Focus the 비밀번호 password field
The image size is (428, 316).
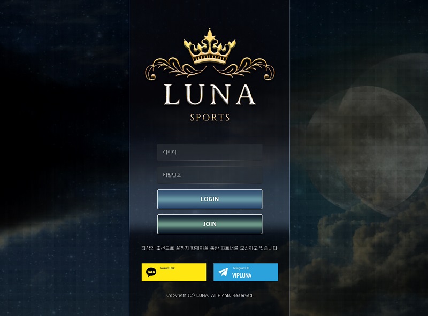point(210,175)
